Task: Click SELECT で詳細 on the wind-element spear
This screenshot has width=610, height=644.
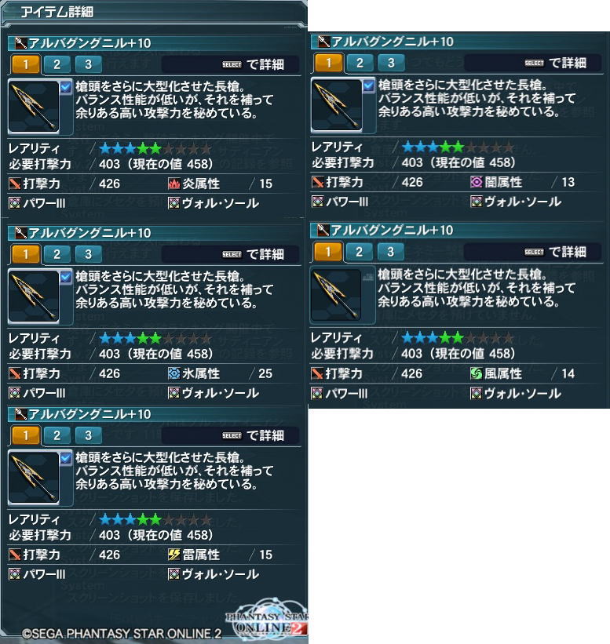Action: click(x=555, y=252)
